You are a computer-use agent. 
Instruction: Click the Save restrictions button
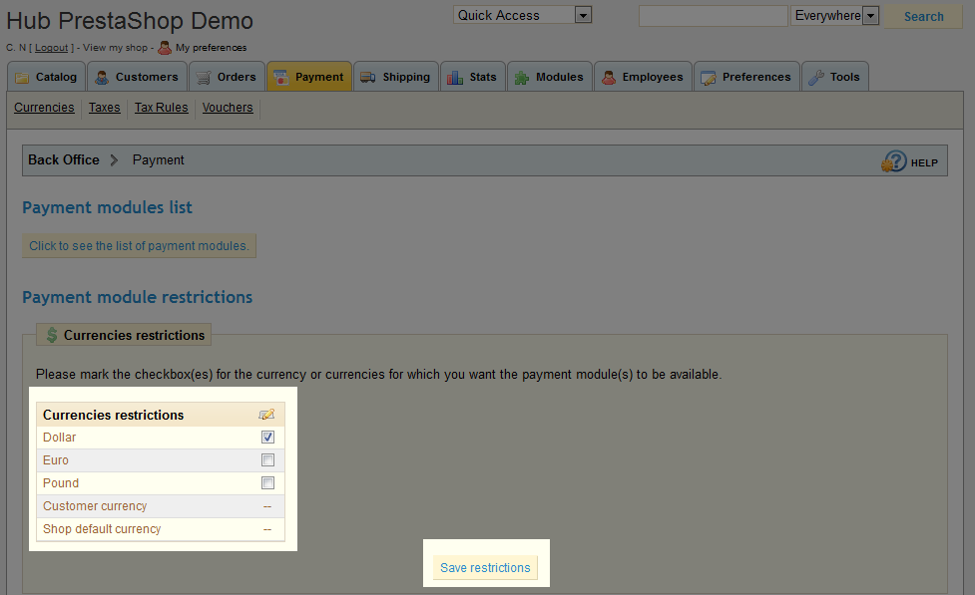485,568
